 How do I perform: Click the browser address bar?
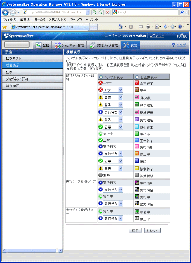(x=57, y=12)
